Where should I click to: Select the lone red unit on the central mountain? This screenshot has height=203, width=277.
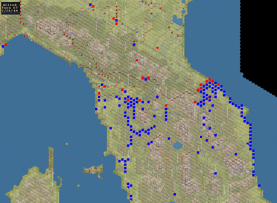tap(137, 60)
